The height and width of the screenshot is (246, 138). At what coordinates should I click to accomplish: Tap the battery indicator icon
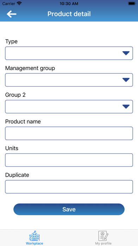[132, 4]
